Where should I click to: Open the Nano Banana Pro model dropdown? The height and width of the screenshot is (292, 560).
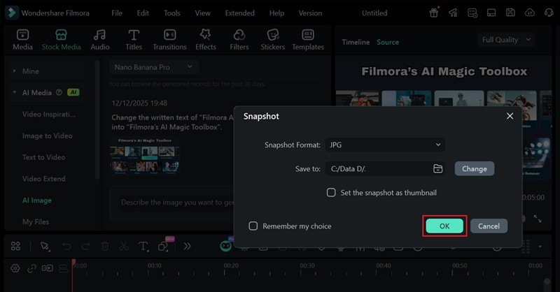[153, 67]
